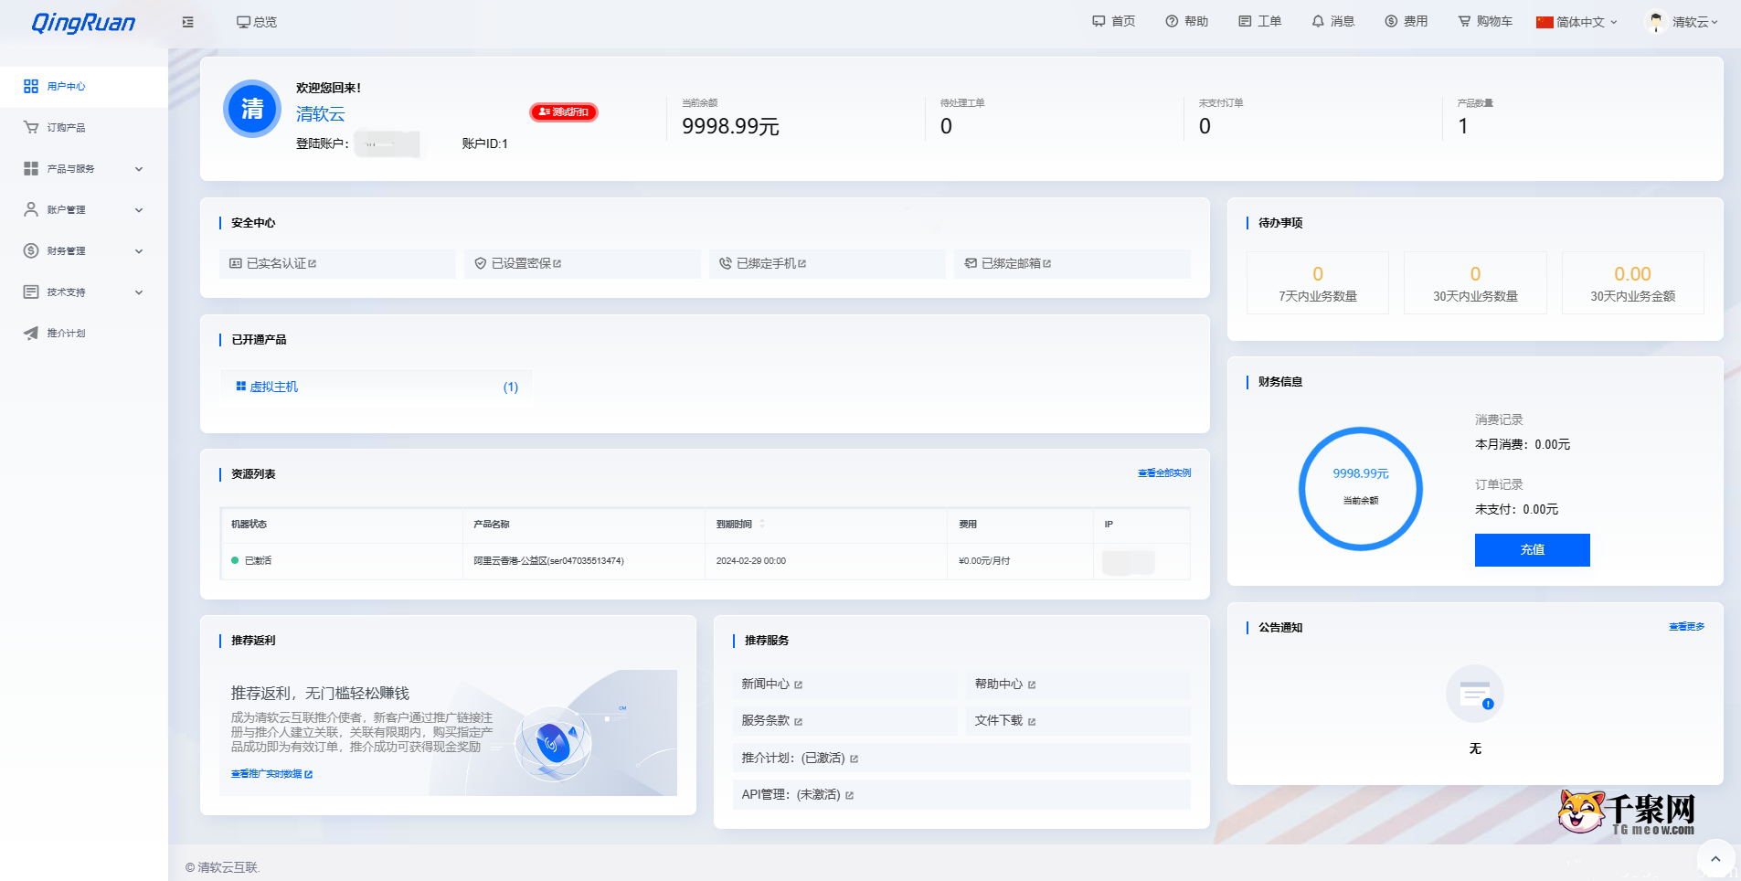Go to 首页 in the top bar
The width and height of the screenshot is (1741, 881).
[x=1114, y=21]
